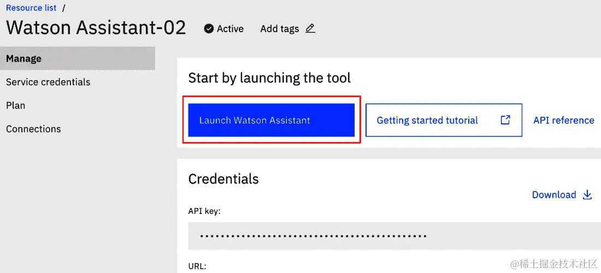
Task: Click the 'API key:' label
Action: [x=204, y=211]
